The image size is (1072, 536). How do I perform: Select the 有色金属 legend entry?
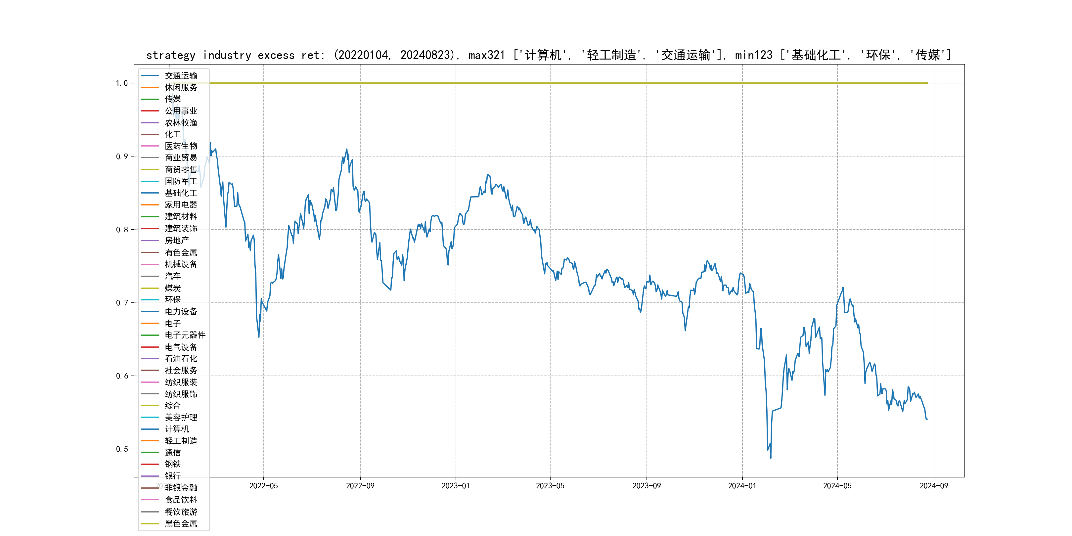(x=181, y=252)
